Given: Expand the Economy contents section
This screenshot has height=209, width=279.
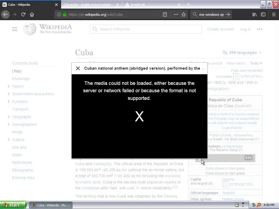Looking at the screenshot, I should (x=8, y=102).
